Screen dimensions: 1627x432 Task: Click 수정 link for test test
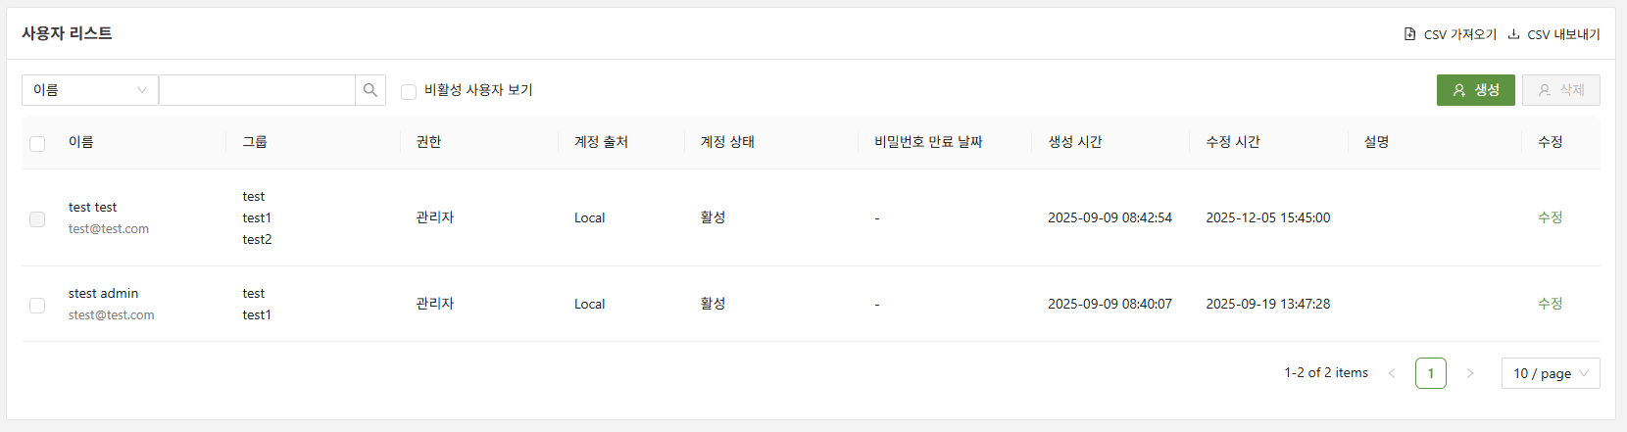point(1550,217)
